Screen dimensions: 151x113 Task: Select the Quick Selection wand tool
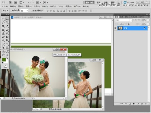[x=7, y=23]
